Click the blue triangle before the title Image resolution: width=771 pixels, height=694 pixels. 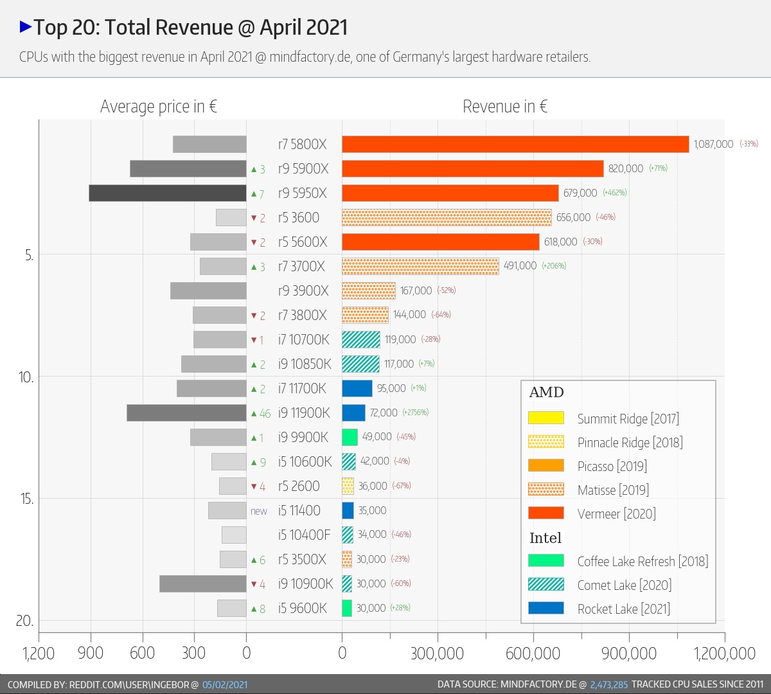pyautogui.click(x=26, y=27)
